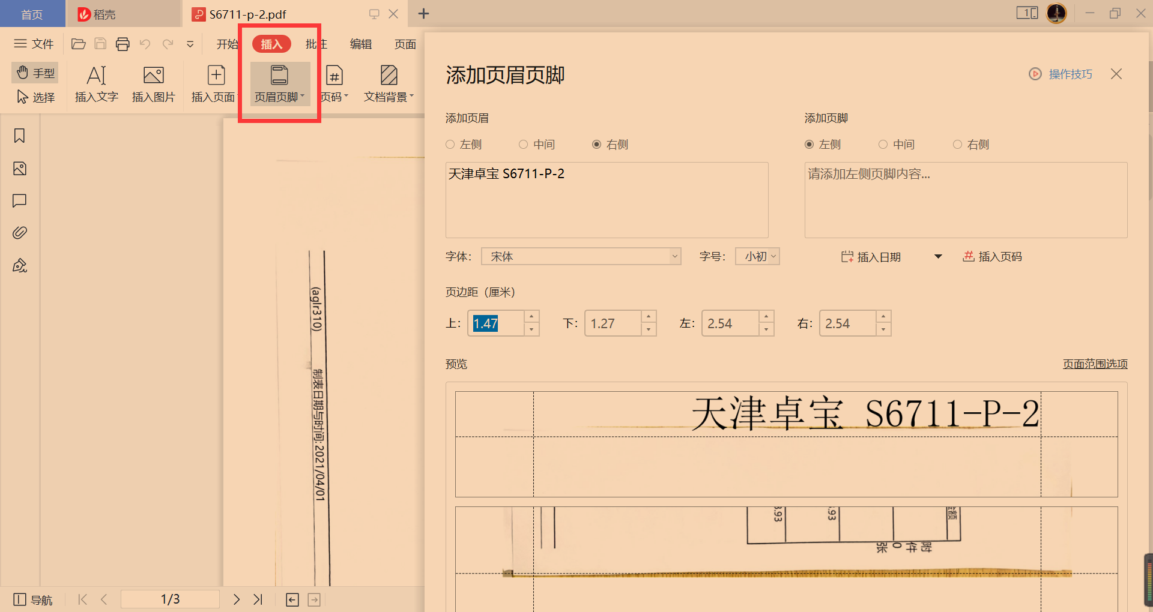The image size is (1153, 612).
Task: Click the 插入页面 tool
Action: [214, 84]
